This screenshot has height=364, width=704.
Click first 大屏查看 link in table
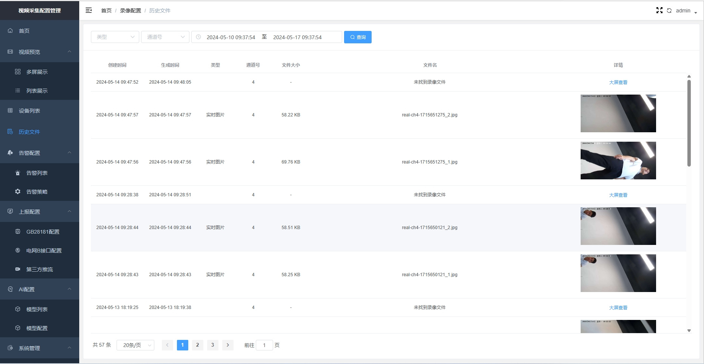pyautogui.click(x=618, y=82)
